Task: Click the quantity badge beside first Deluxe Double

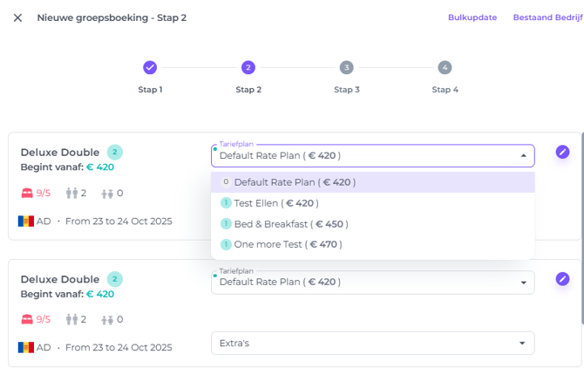Action: tap(114, 152)
